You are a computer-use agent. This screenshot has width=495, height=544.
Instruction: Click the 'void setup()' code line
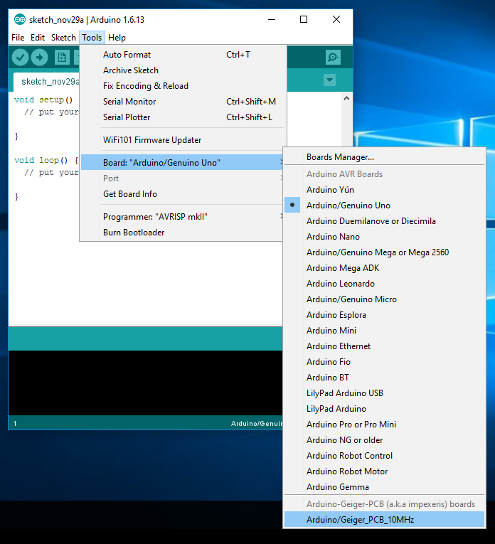coord(43,100)
